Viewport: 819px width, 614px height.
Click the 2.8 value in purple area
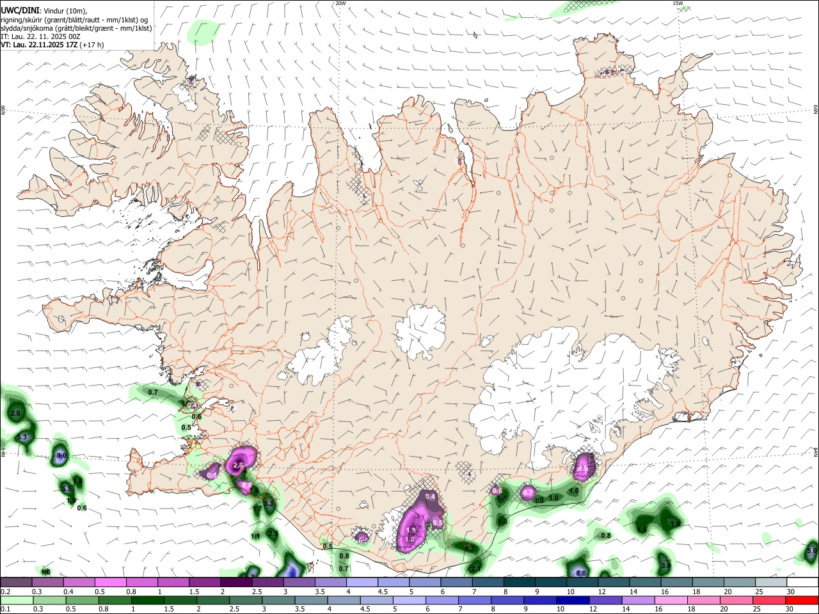[x=238, y=466]
